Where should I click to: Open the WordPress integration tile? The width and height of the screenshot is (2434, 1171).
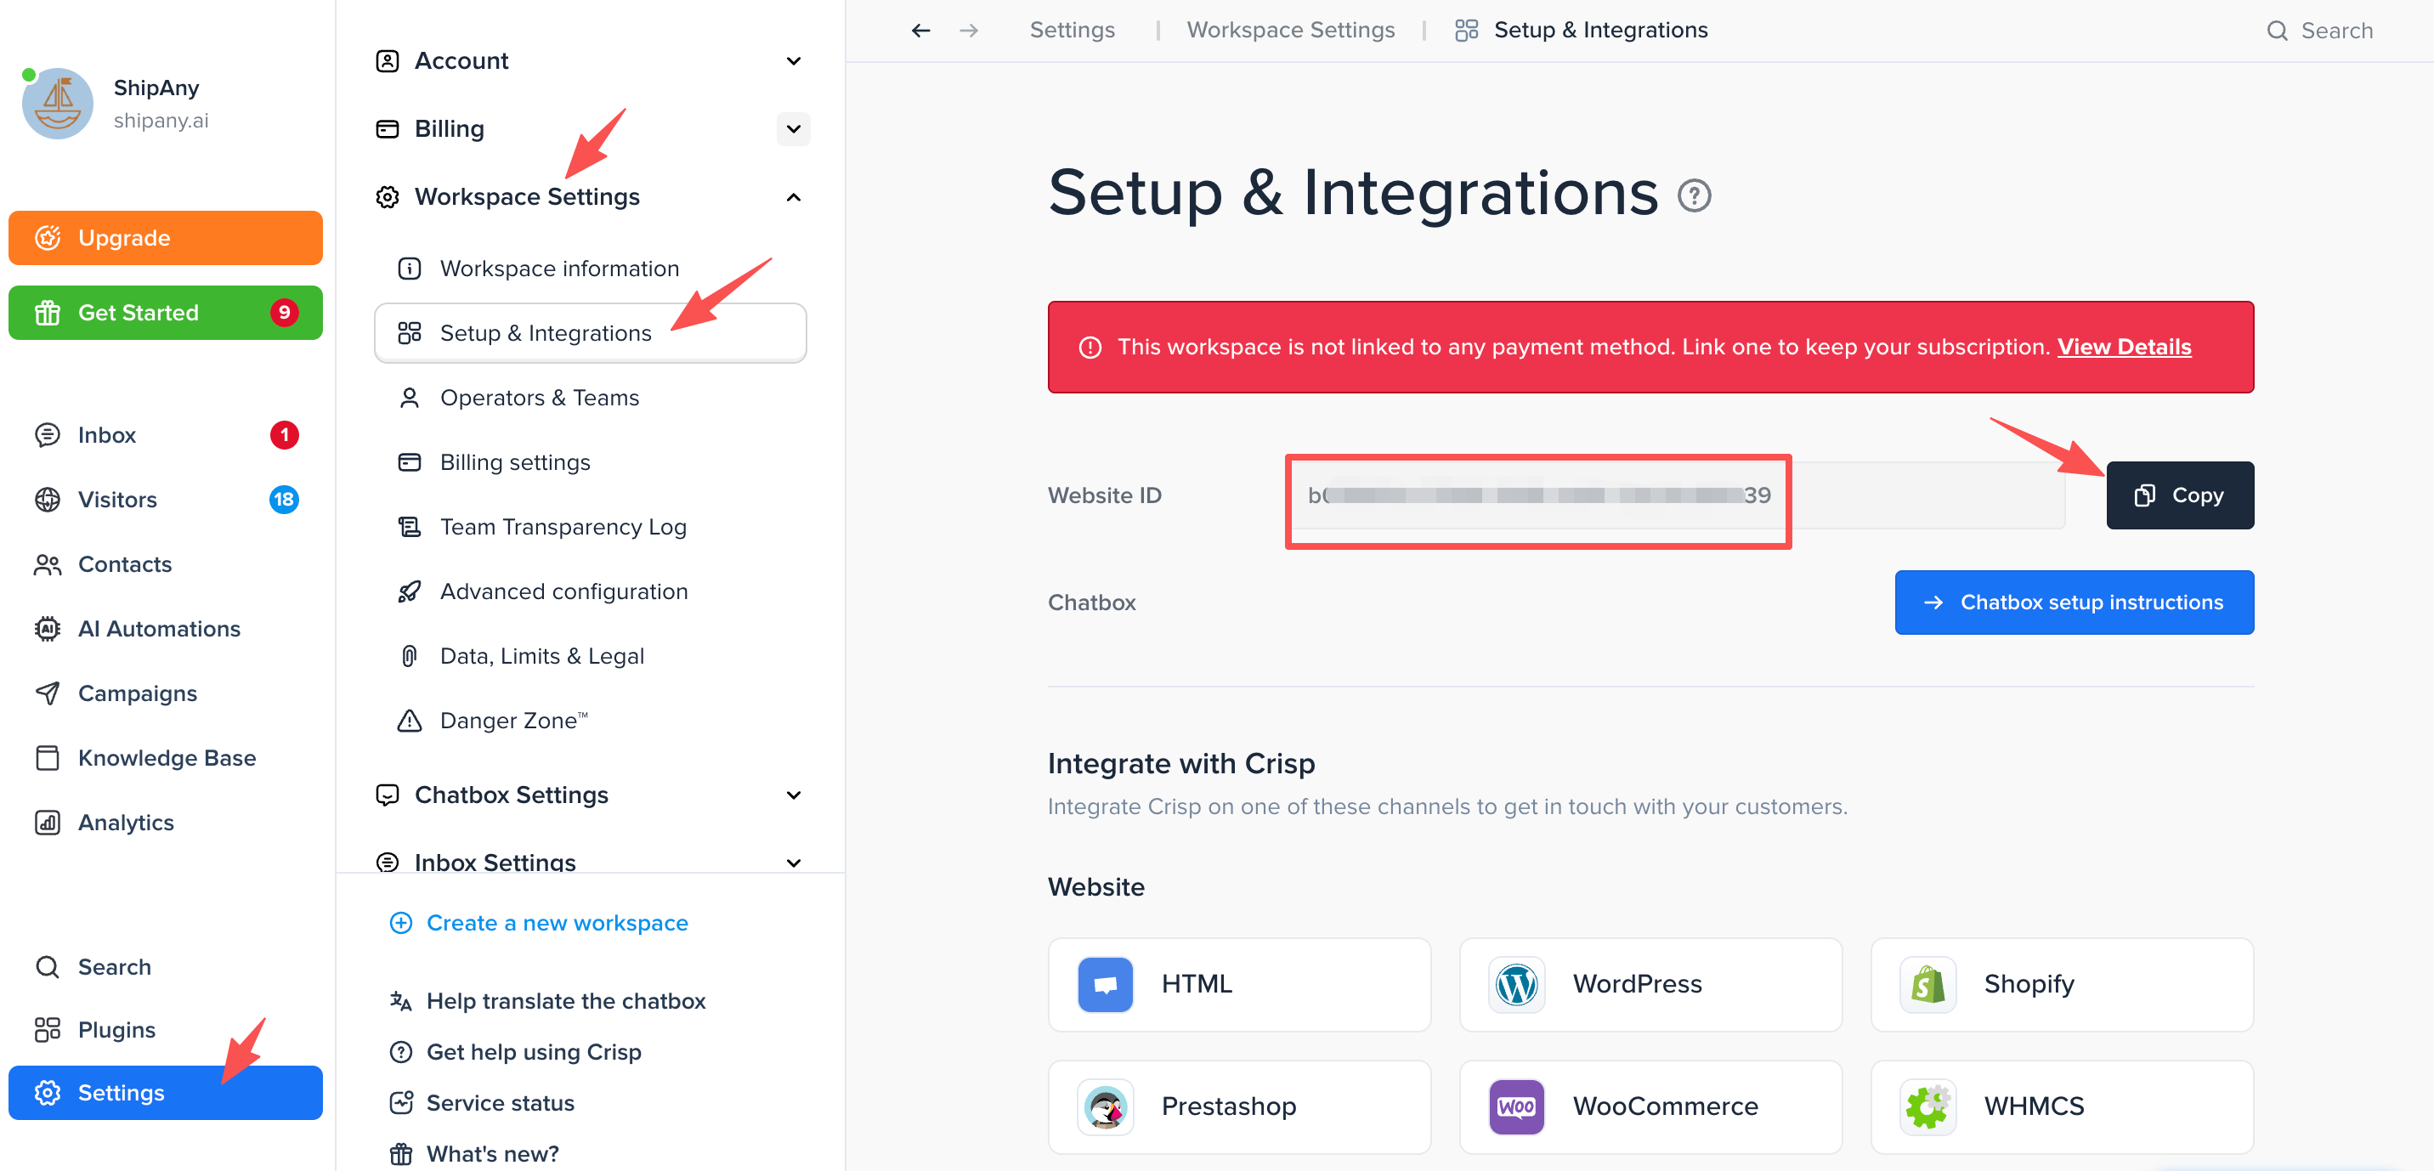[1650, 984]
